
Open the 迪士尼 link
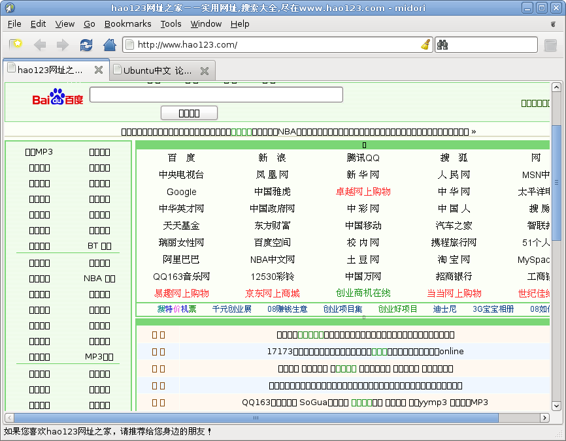[x=444, y=309]
